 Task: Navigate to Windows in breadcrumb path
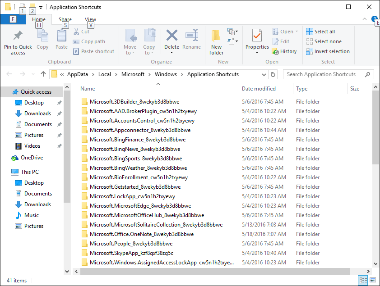[166, 74]
